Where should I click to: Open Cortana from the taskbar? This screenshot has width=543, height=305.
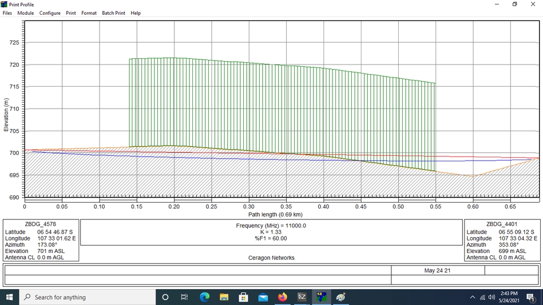pyautogui.click(x=165, y=297)
